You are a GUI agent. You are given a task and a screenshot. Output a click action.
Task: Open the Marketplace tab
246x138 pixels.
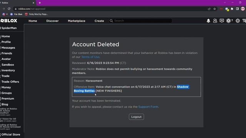76,21
